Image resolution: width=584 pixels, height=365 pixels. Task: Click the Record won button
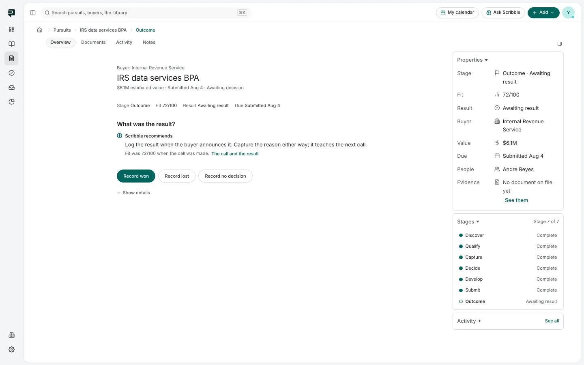(136, 176)
